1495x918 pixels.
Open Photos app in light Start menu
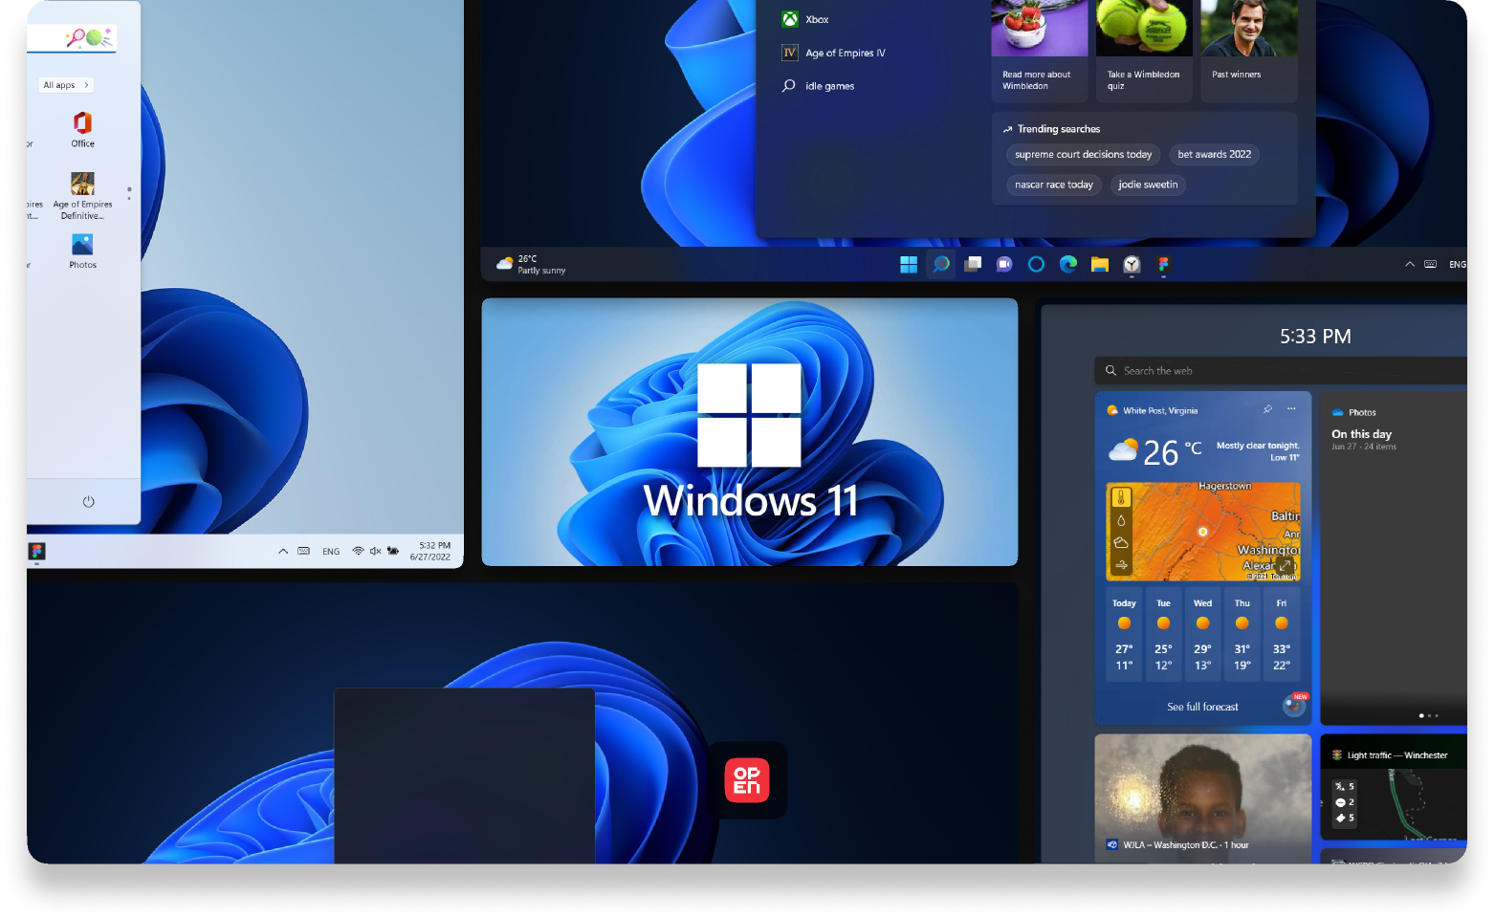(83, 251)
